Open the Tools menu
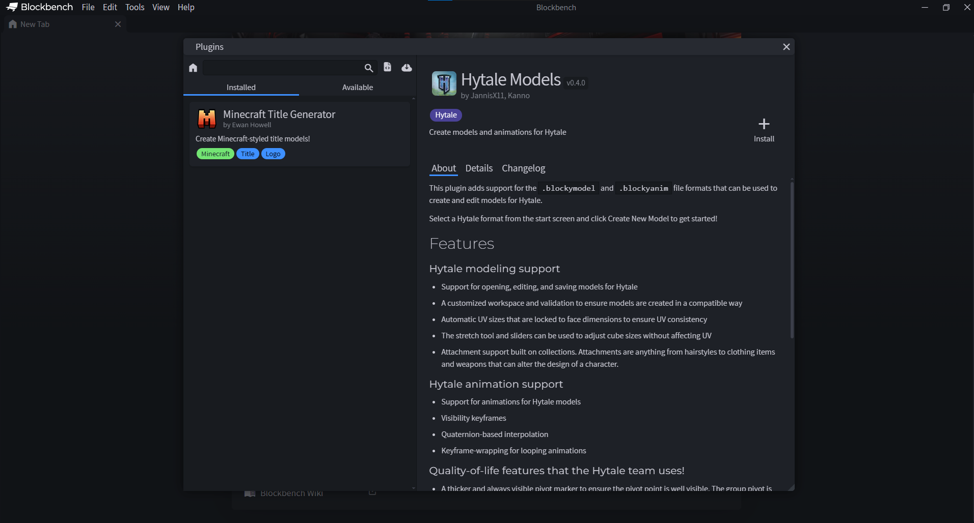The width and height of the screenshot is (974, 523). [134, 7]
